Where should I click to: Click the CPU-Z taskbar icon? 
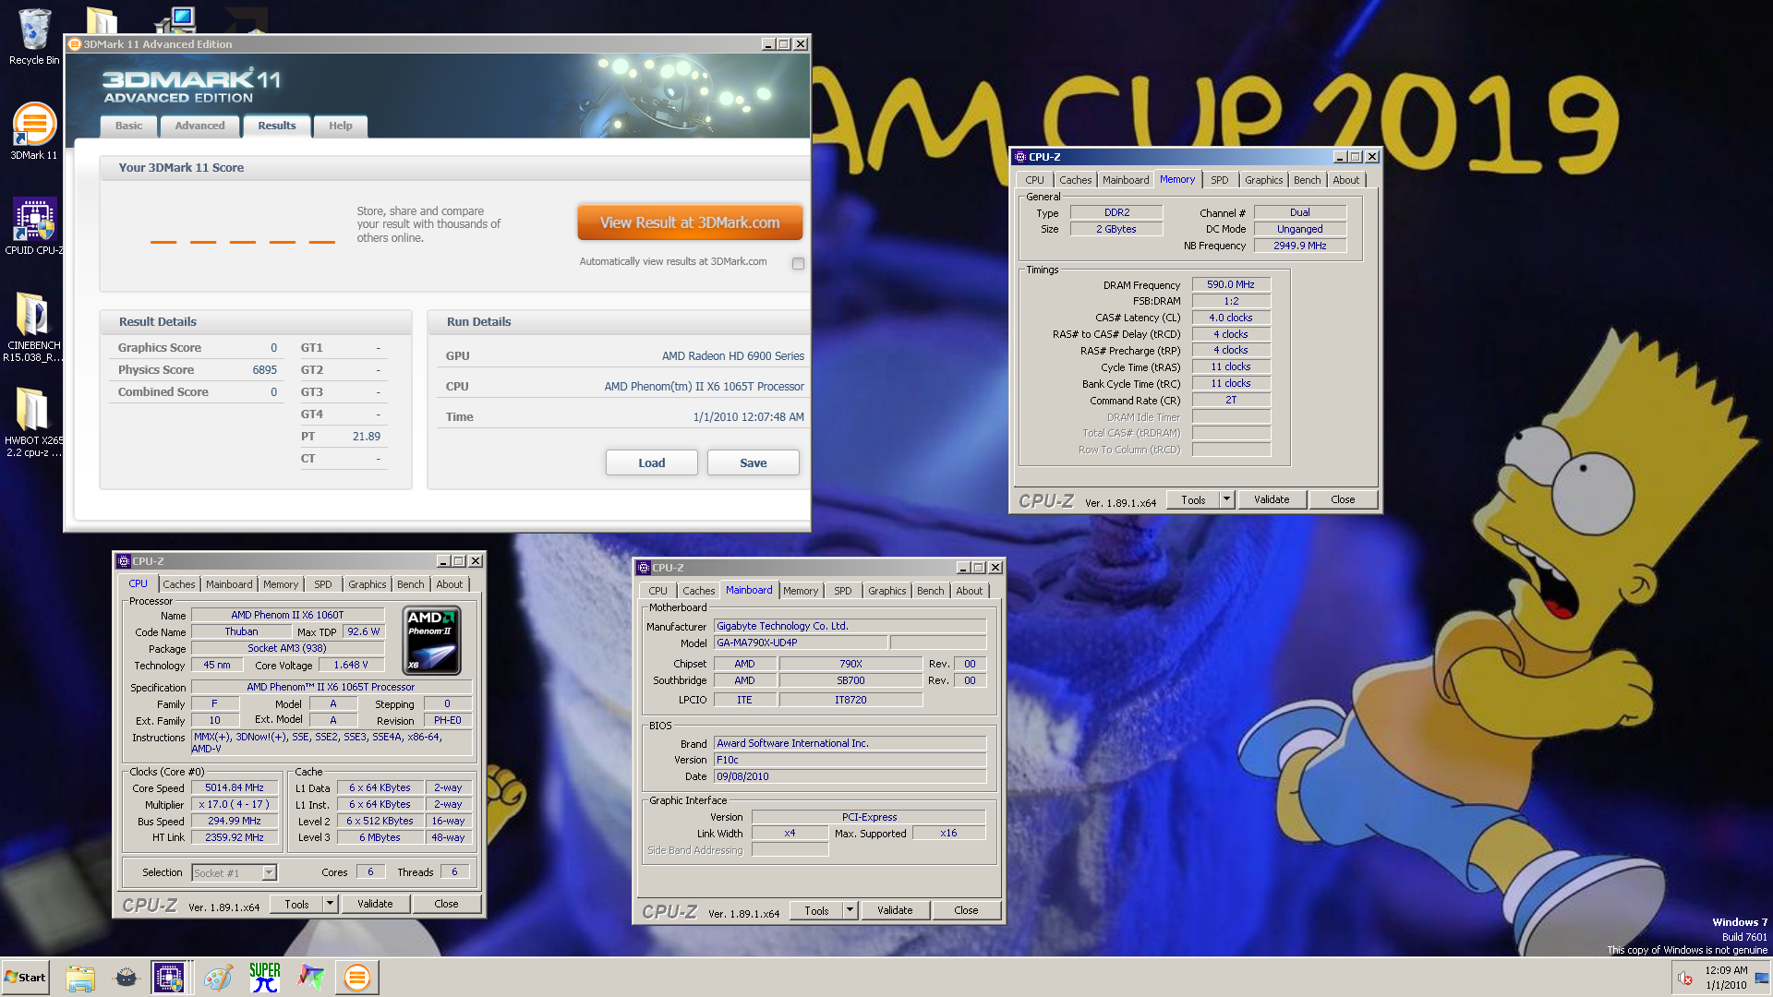(170, 978)
